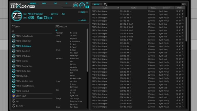
Task: Select All under BANK list
Action: tap(13, 31)
